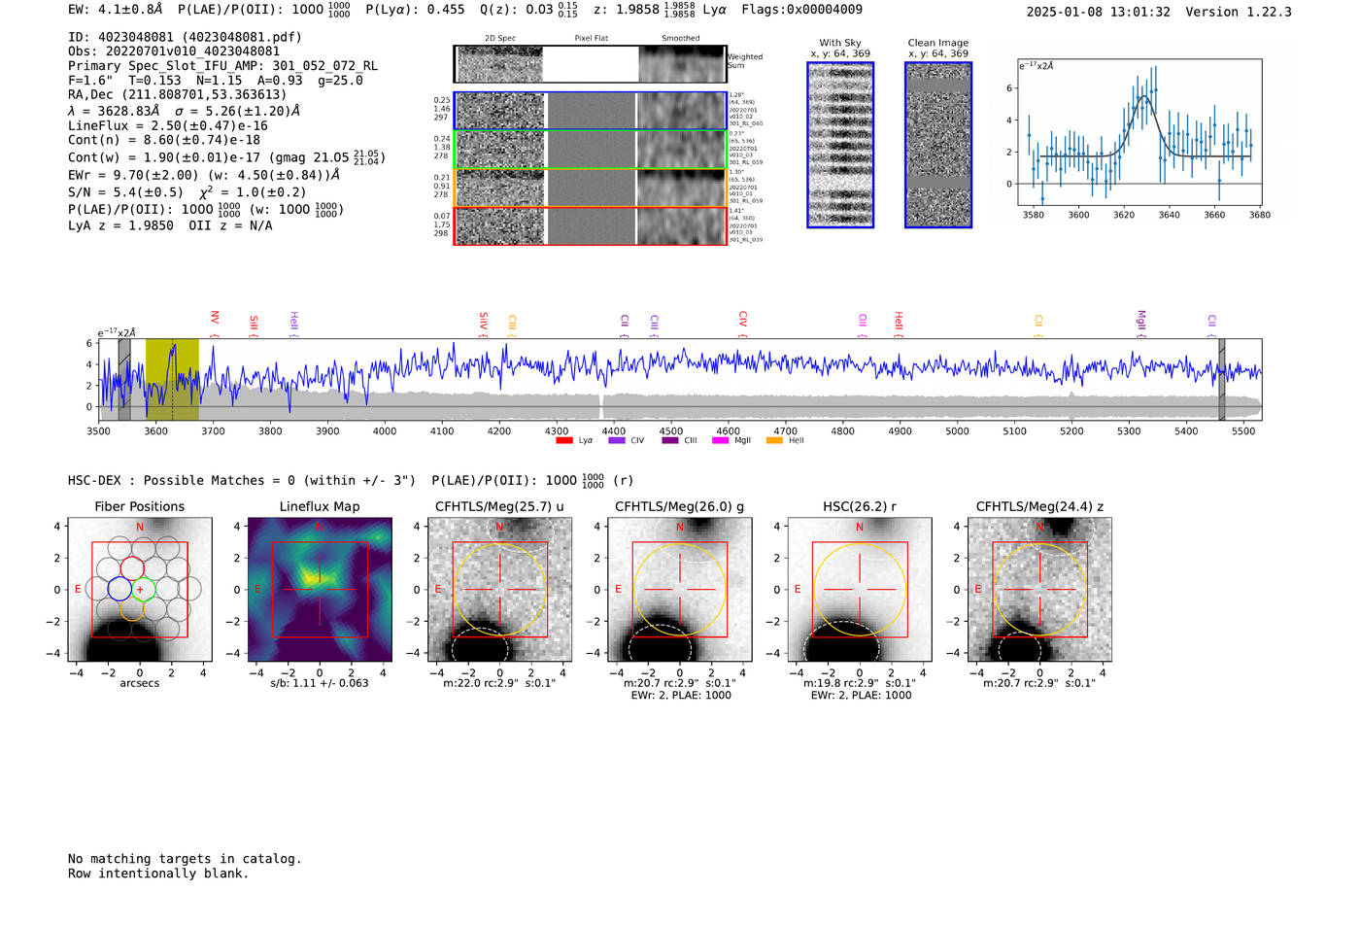Open the CFHTLS/Meg(24.4) z image
Image resolution: width=1360 pixels, height=926 pixels.
tap(1039, 589)
